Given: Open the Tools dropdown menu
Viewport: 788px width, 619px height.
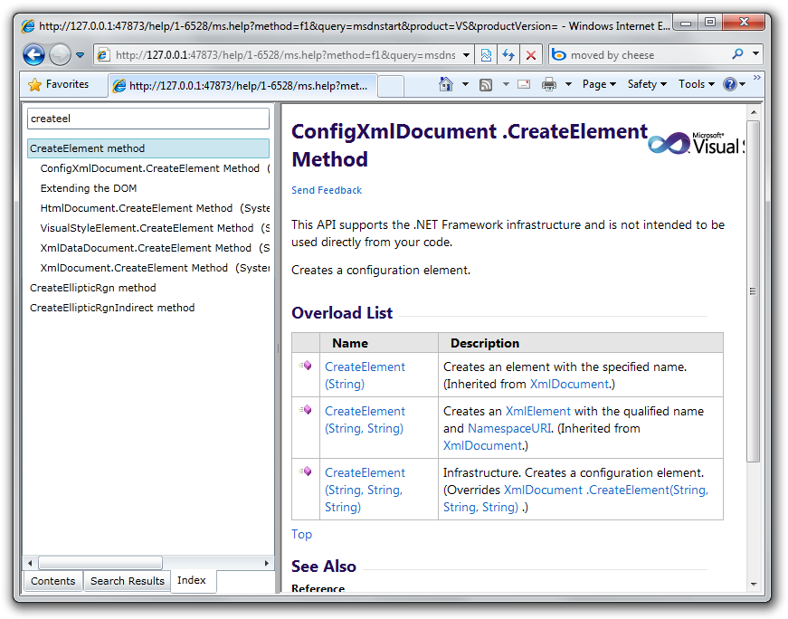Looking at the screenshot, I should 695,83.
